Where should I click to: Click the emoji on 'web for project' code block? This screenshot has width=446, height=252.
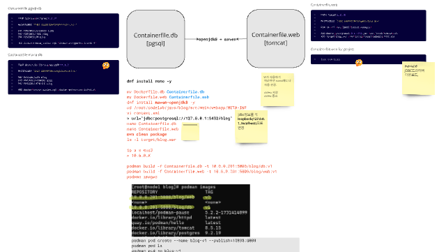359,62
